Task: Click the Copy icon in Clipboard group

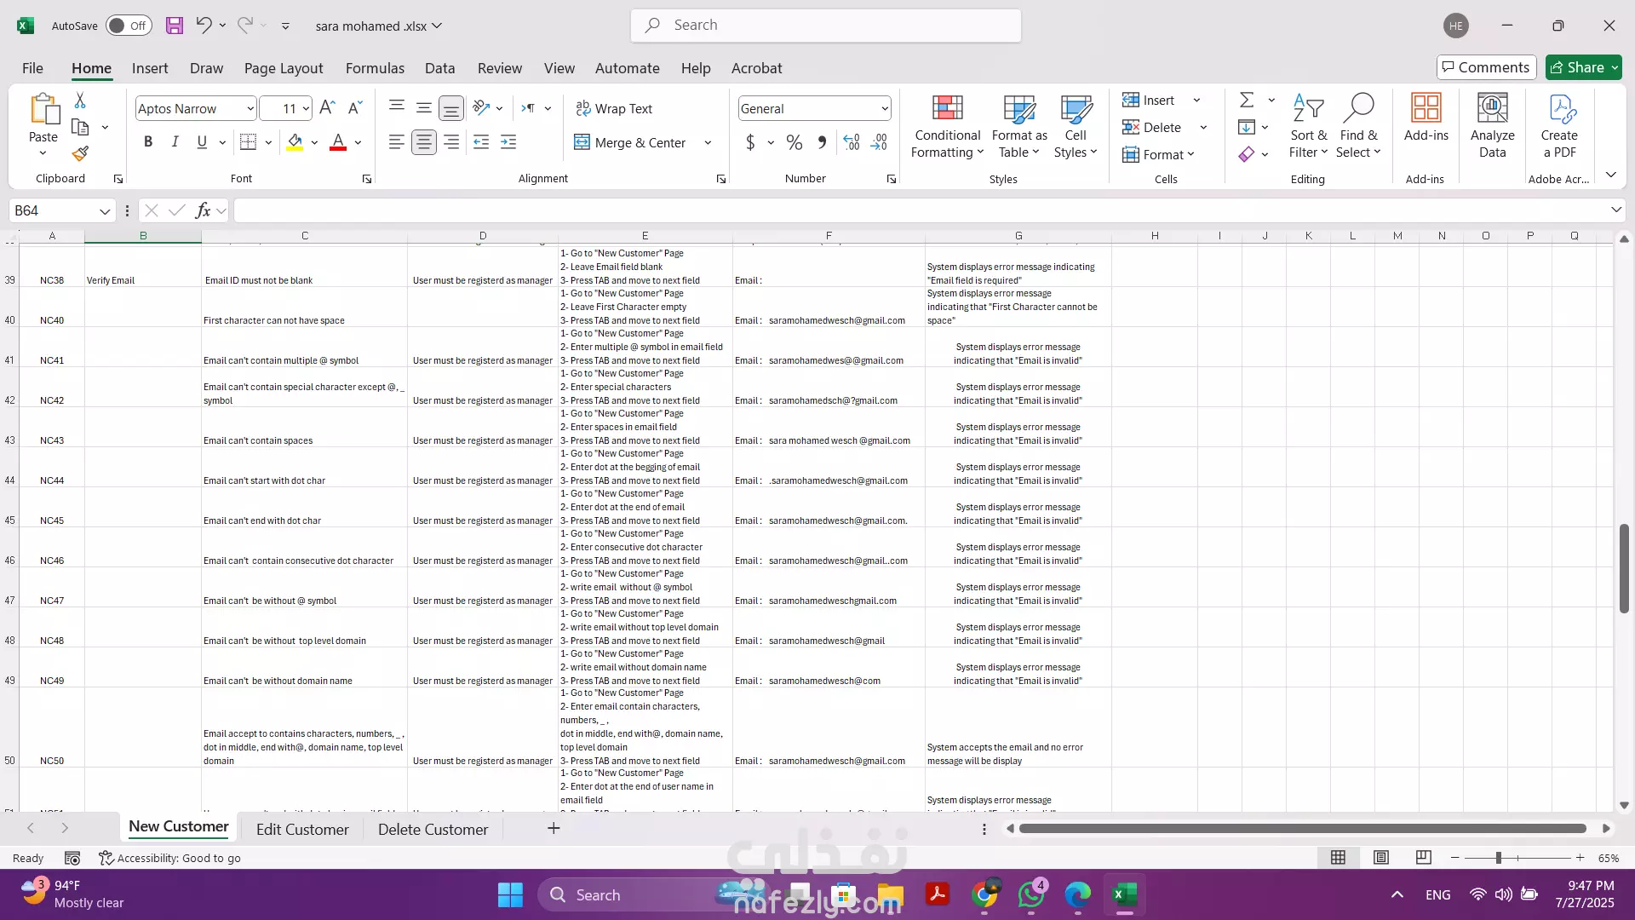Action: [80, 127]
